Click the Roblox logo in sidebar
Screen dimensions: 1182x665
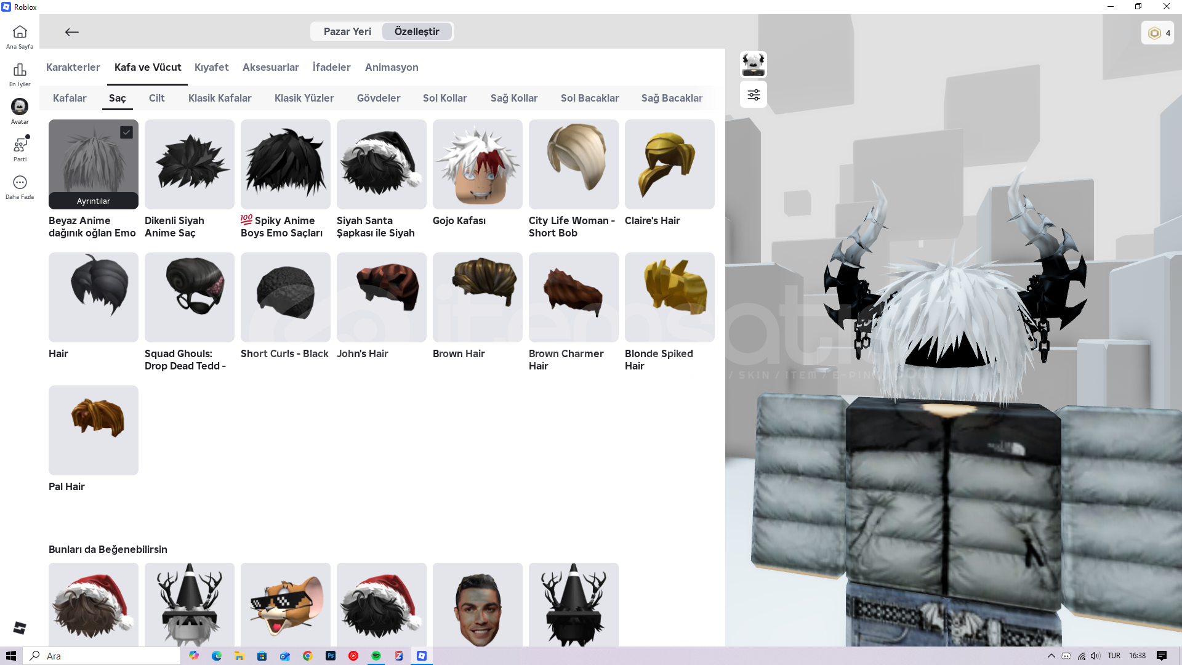pyautogui.click(x=20, y=627)
